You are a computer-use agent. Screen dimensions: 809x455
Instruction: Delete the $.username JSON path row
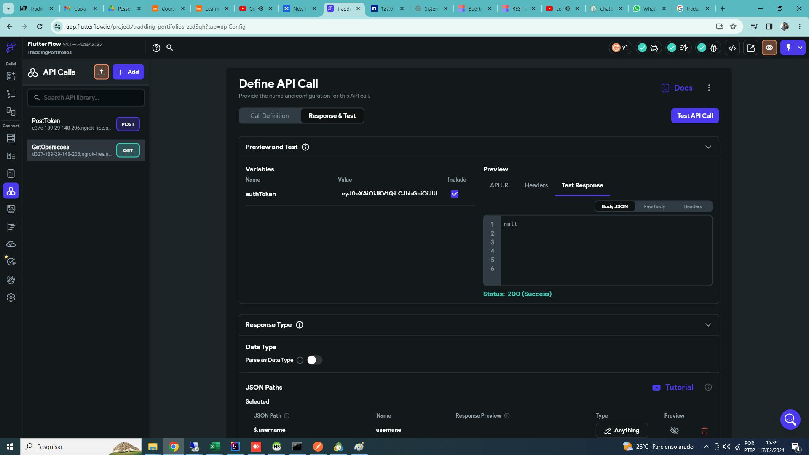[x=705, y=431]
